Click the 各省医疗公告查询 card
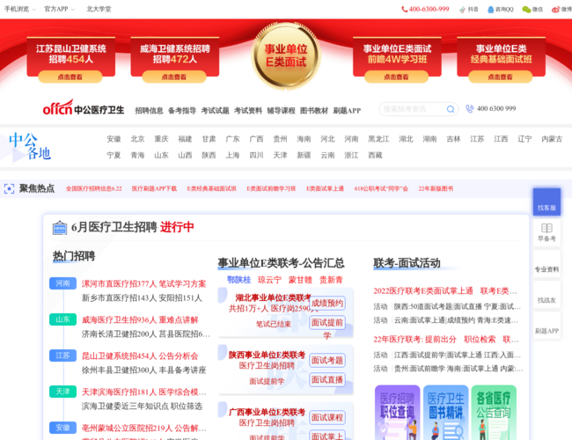This screenshot has height=440, width=572. tap(494, 413)
